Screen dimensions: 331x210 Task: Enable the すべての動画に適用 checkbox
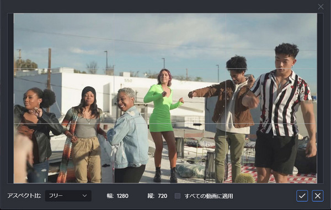[x=178, y=196]
